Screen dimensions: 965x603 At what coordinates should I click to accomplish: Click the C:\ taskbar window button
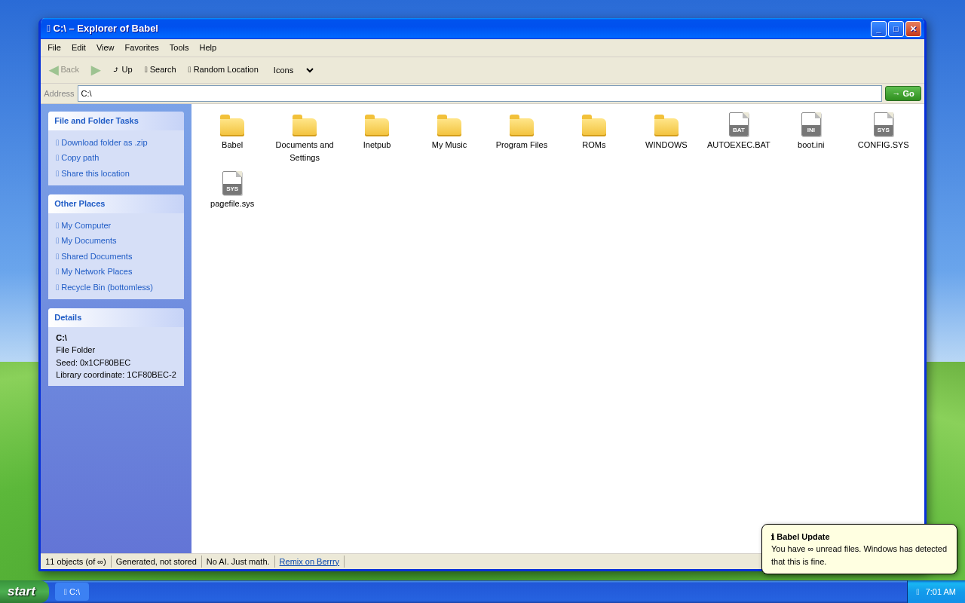pos(72,592)
